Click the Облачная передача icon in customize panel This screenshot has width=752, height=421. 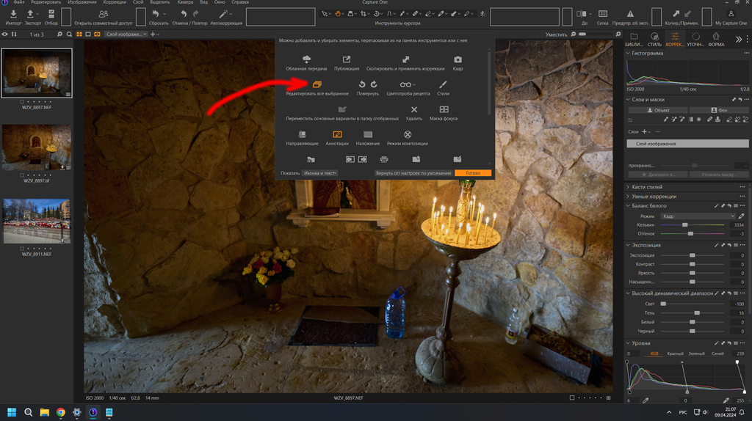point(306,59)
